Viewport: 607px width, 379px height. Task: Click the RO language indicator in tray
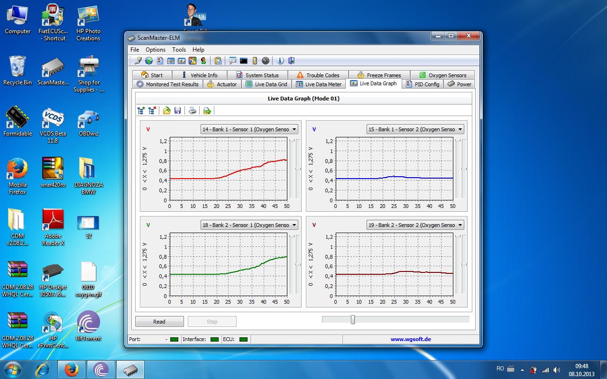tap(500, 369)
